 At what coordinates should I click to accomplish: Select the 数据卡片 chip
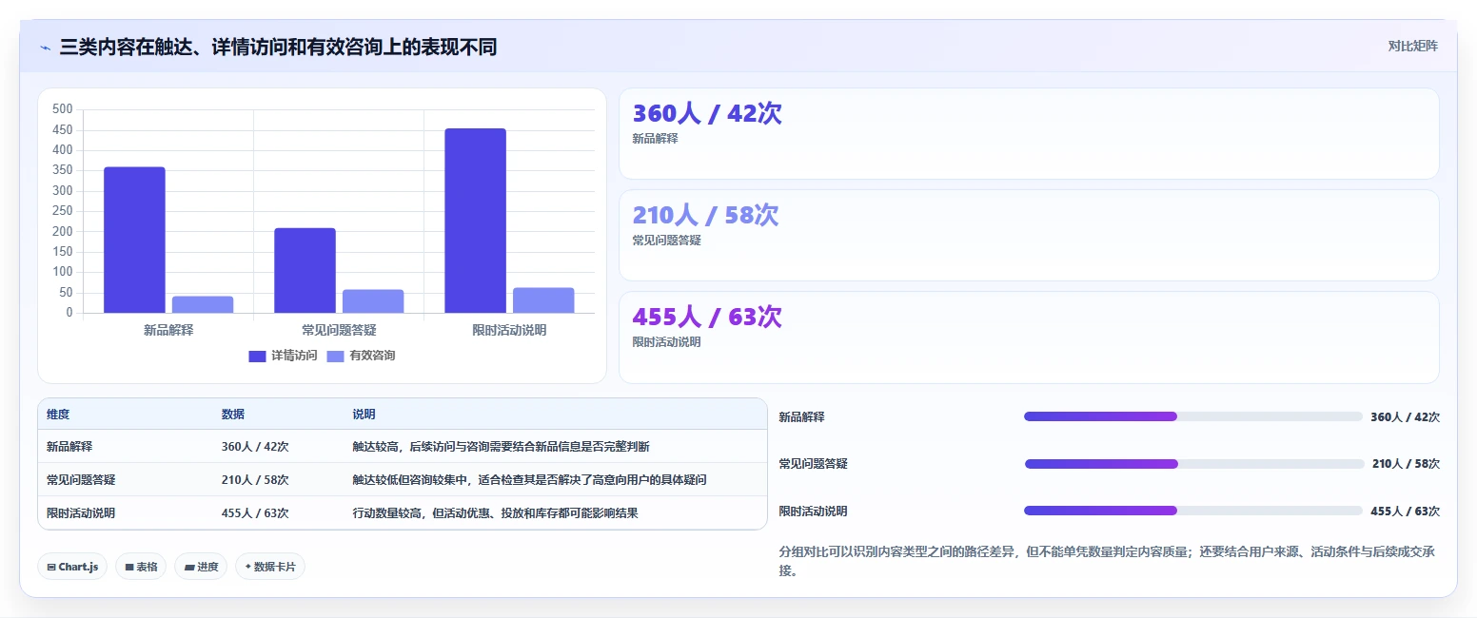tap(270, 567)
